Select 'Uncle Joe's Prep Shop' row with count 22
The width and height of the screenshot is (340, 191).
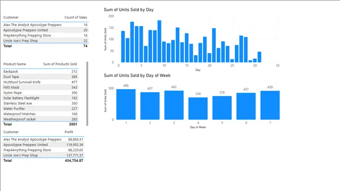pyautogui.click(x=45, y=41)
